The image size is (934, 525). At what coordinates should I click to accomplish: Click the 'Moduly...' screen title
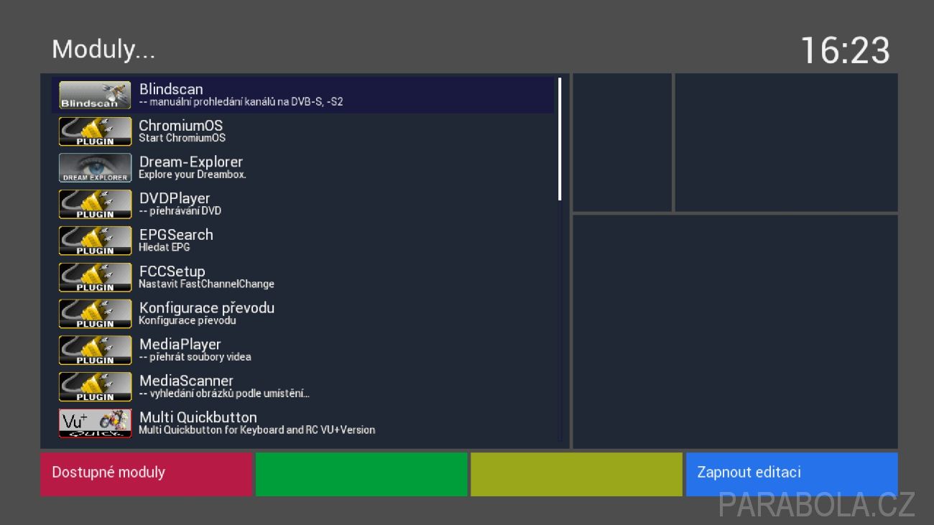click(103, 50)
